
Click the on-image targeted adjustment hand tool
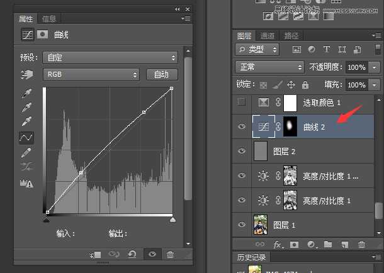pos(26,75)
